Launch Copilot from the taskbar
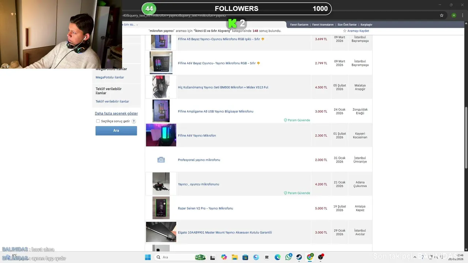This screenshot has width=468, height=263. 224,257
